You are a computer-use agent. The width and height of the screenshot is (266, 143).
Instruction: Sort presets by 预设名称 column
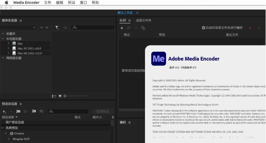click(x=8, y=117)
